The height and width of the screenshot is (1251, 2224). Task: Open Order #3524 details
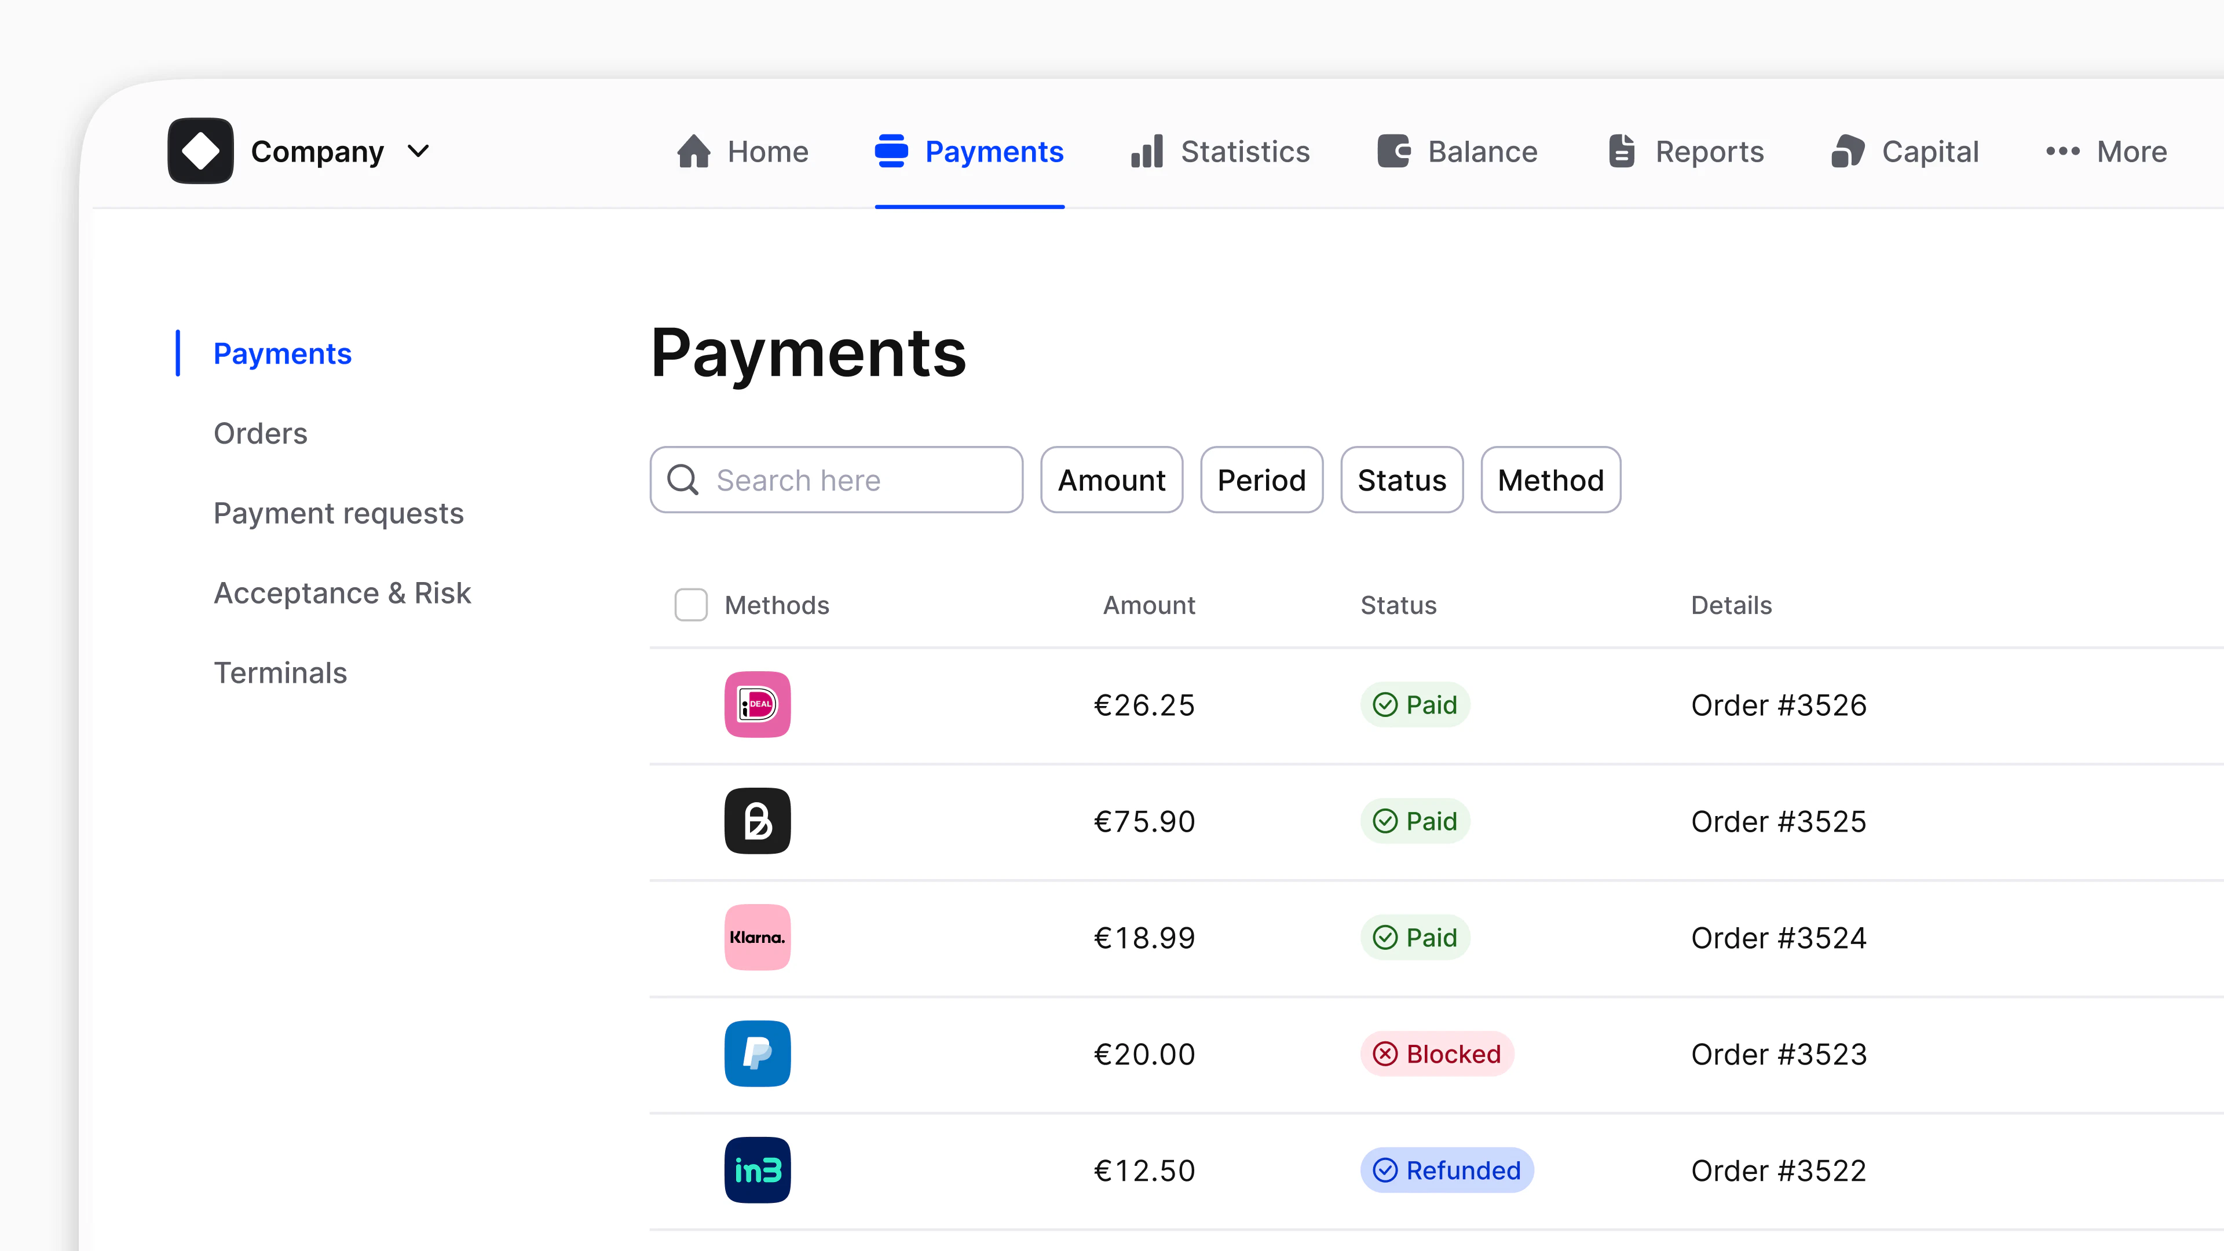click(1779, 938)
